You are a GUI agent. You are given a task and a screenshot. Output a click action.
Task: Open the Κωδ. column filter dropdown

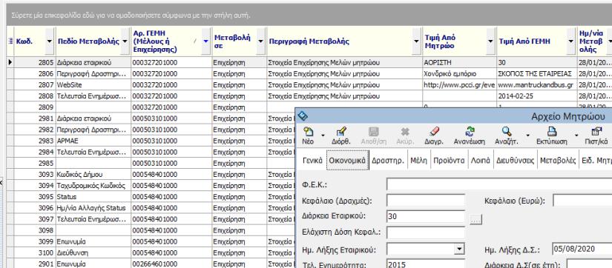coord(49,41)
